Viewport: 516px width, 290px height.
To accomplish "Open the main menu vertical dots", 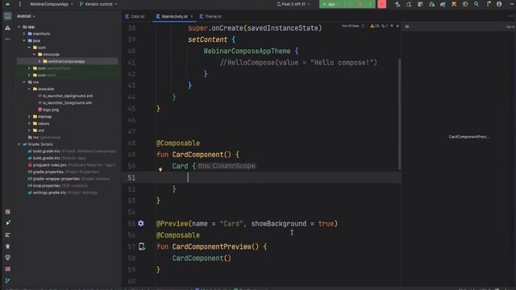I will coord(19,4).
